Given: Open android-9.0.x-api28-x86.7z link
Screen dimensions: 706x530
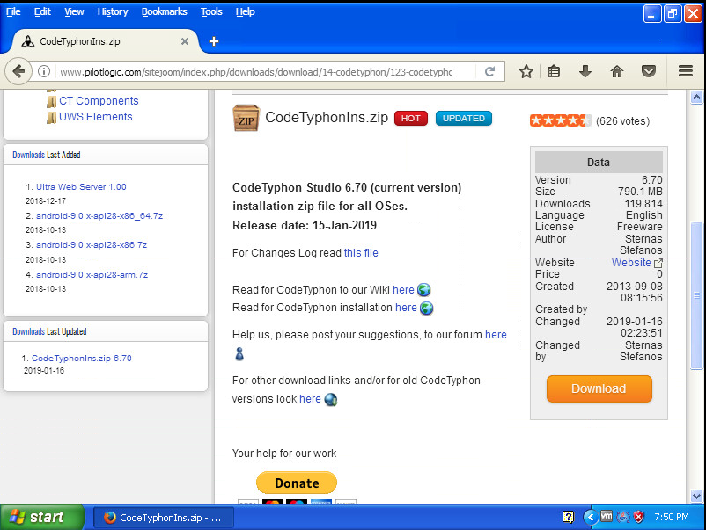Looking at the screenshot, I should [92, 245].
